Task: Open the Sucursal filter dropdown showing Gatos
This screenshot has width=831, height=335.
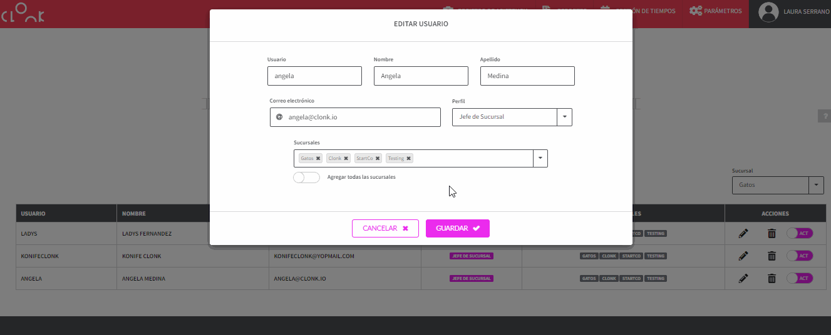Action: tap(815, 185)
